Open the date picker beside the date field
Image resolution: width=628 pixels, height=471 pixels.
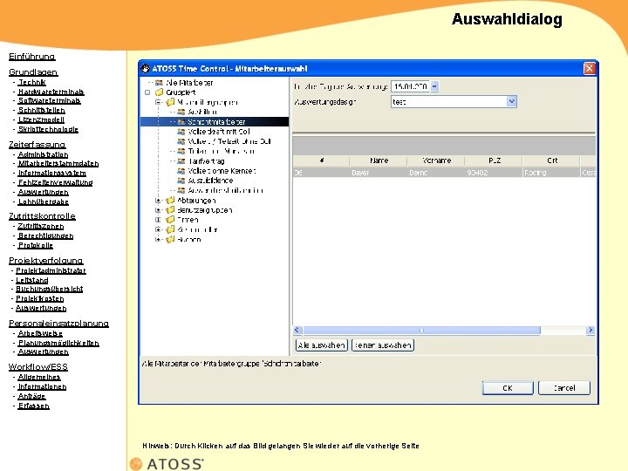click(x=434, y=86)
